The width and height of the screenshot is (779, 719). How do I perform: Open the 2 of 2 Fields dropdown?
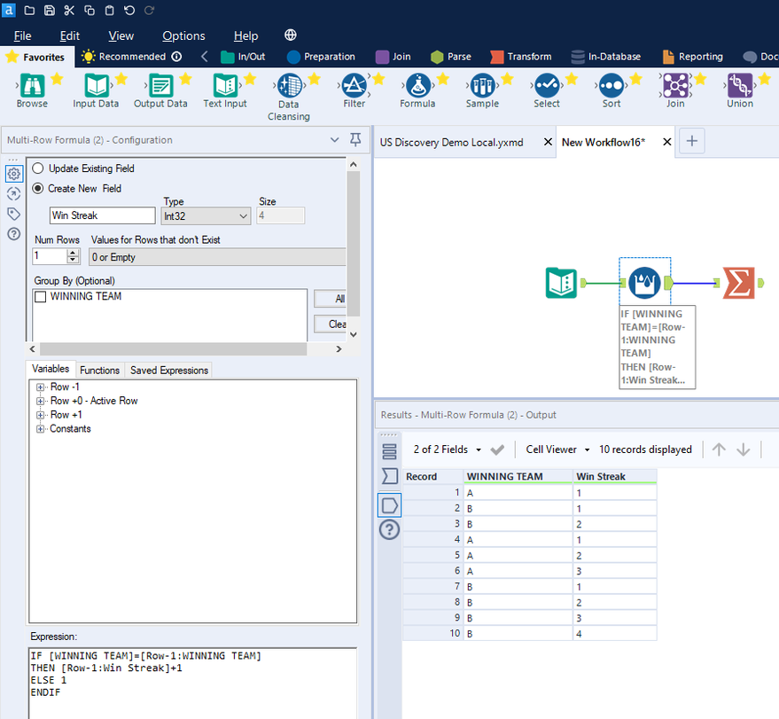click(448, 449)
